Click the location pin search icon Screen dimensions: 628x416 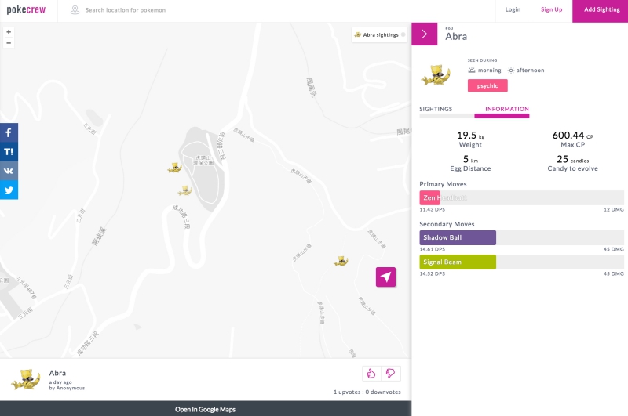(x=75, y=10)
